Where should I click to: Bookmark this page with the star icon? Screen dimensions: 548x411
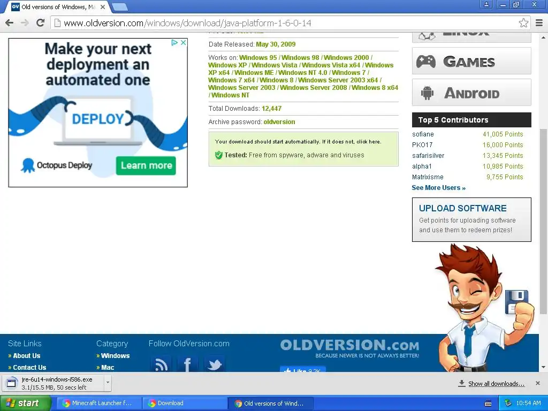[x=523, y=23]
